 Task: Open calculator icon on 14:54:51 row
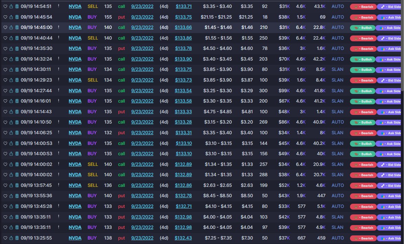(x=17, y=7)
